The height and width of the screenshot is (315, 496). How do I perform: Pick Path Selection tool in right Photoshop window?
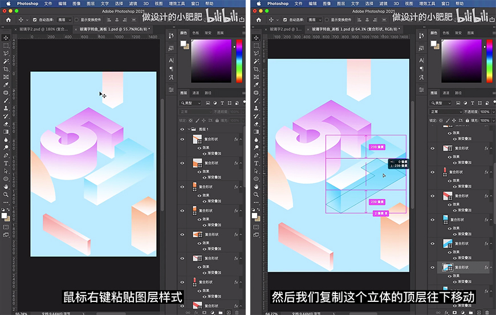(x=256, y=171)
